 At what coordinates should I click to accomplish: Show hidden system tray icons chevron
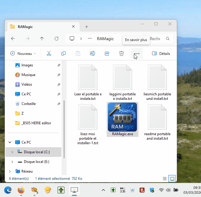(103, 190)
